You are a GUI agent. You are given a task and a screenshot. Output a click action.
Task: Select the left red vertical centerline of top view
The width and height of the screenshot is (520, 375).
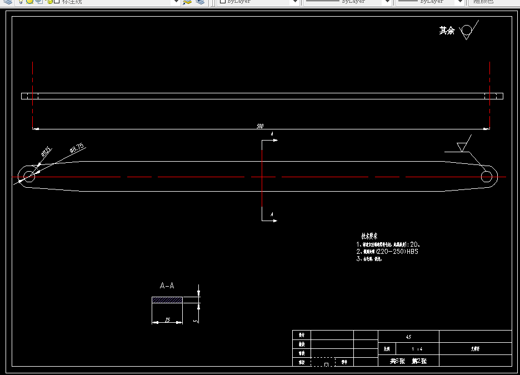32,95
